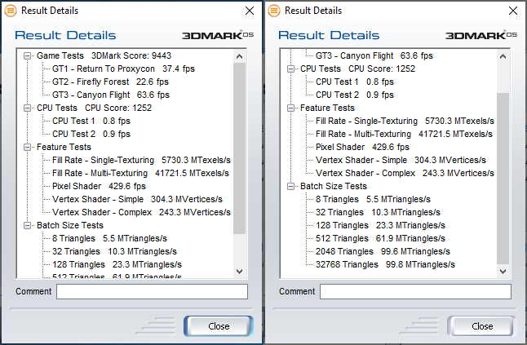This screenshot has height=345, width=527.
Task: Close window showing 3DMark Score via title X
Action: click(250, 11)
